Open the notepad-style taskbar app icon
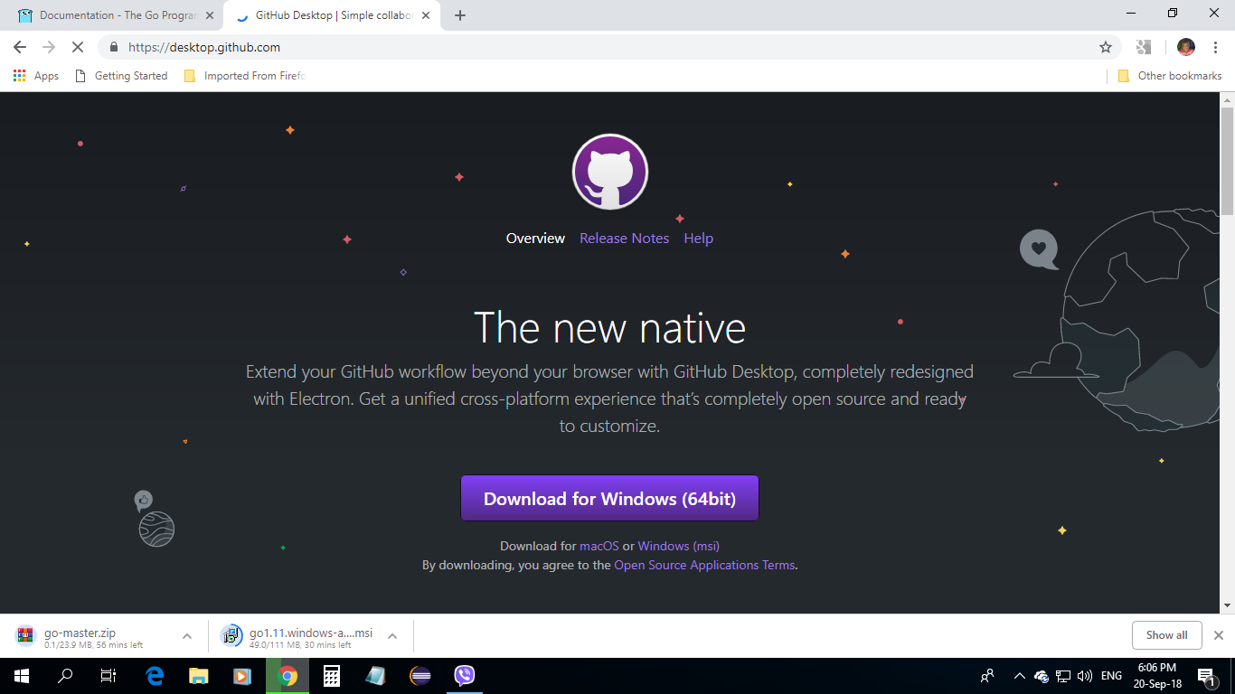 (x=375, y=676)
